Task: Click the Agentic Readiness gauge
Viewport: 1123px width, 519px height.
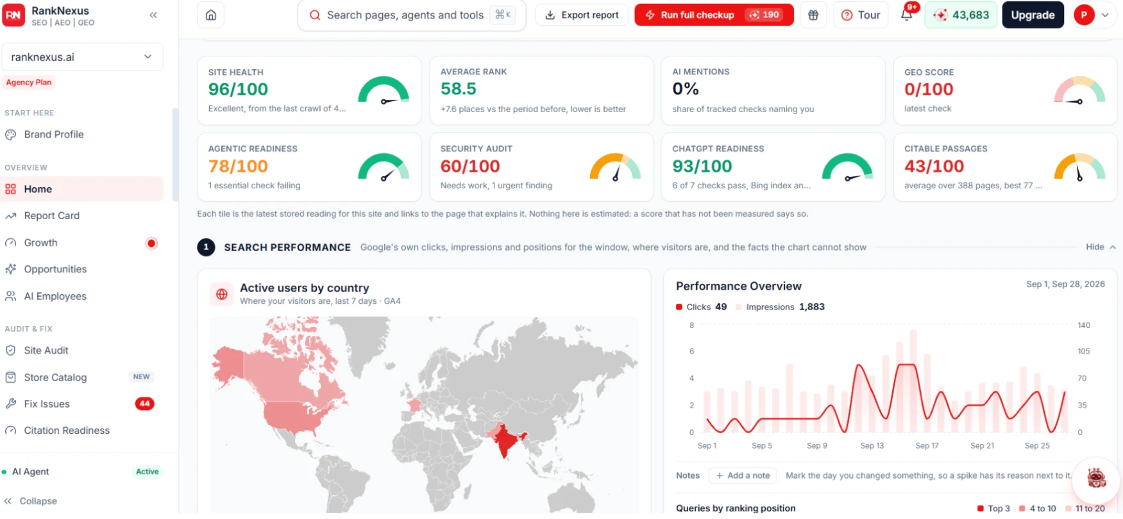Action: pos(384,167)
